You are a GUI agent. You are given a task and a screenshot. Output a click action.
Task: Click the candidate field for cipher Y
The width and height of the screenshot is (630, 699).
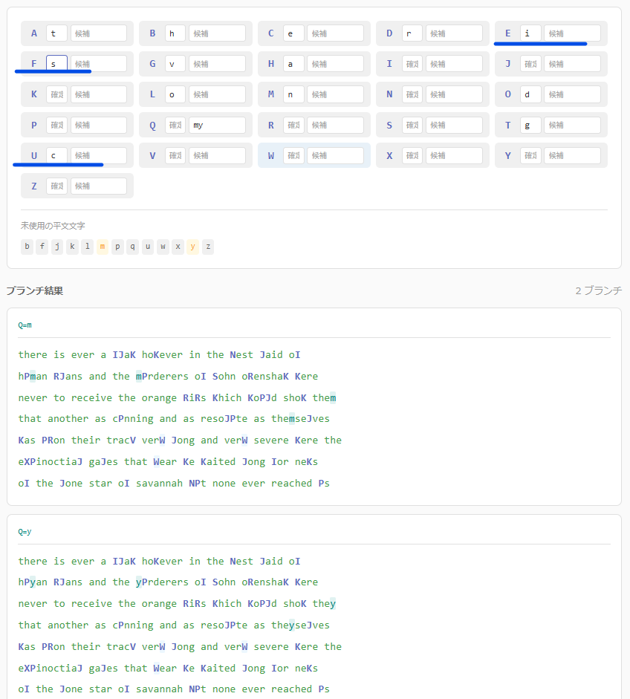coord(572,155)
